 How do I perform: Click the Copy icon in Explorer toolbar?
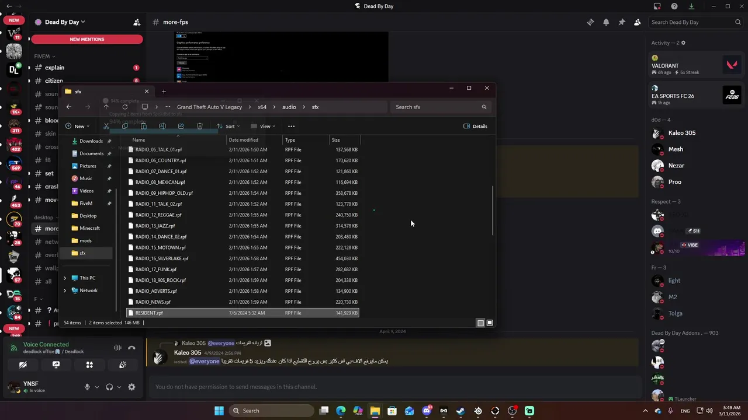(x=125, y=126)
